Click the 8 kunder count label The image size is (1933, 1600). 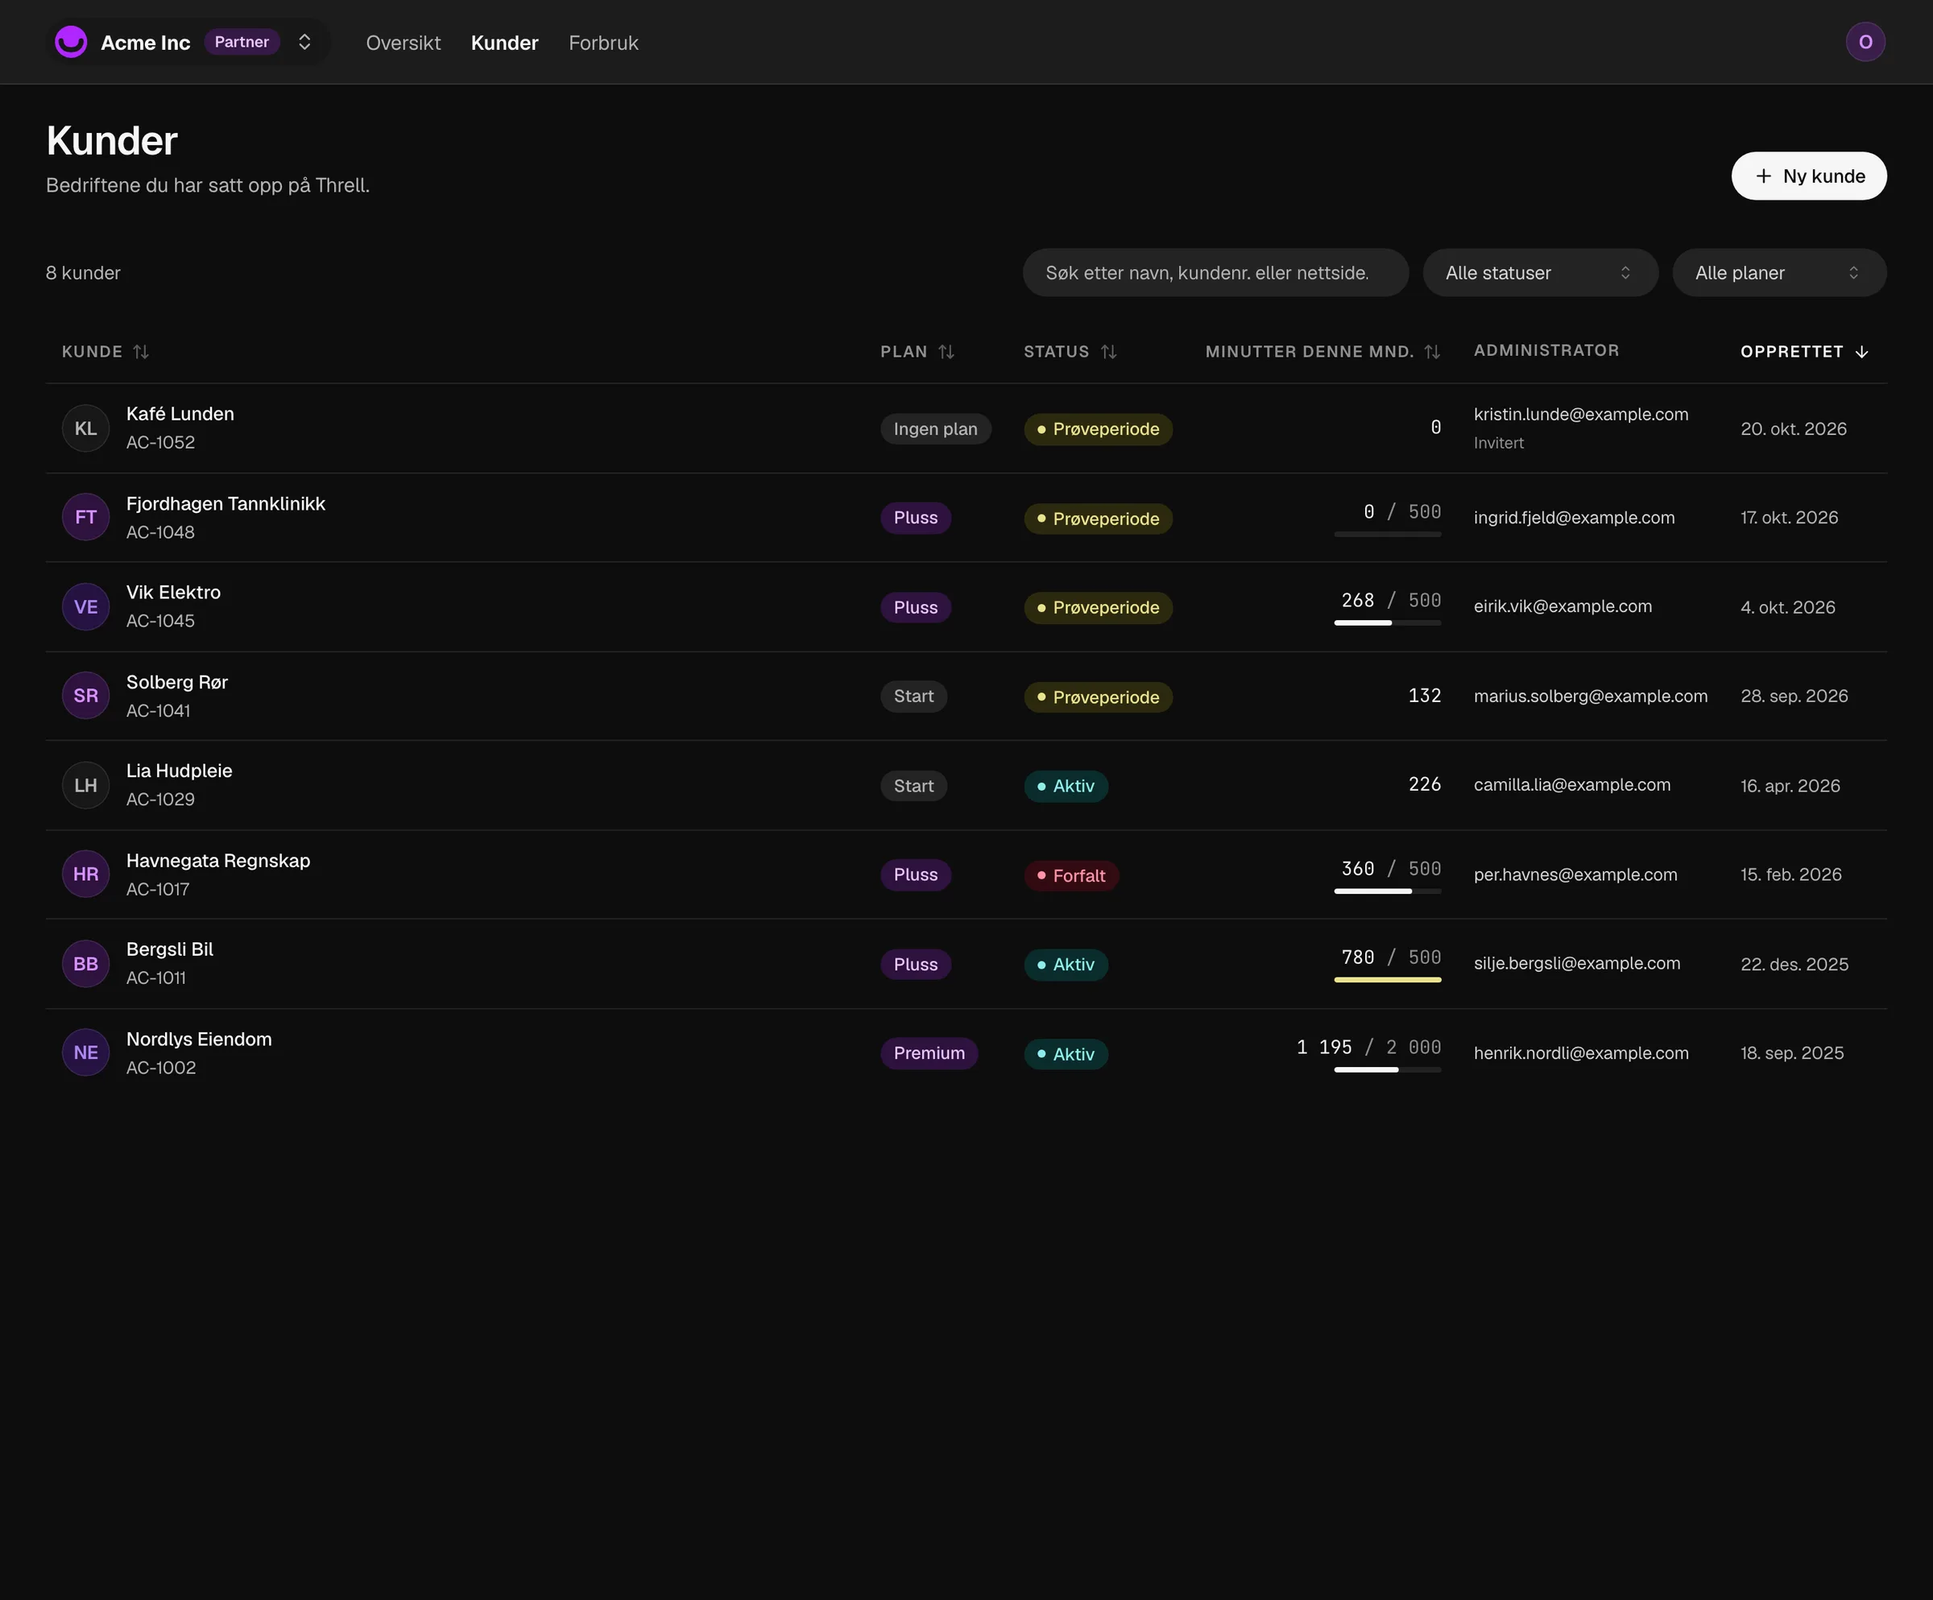pos(83,272)
